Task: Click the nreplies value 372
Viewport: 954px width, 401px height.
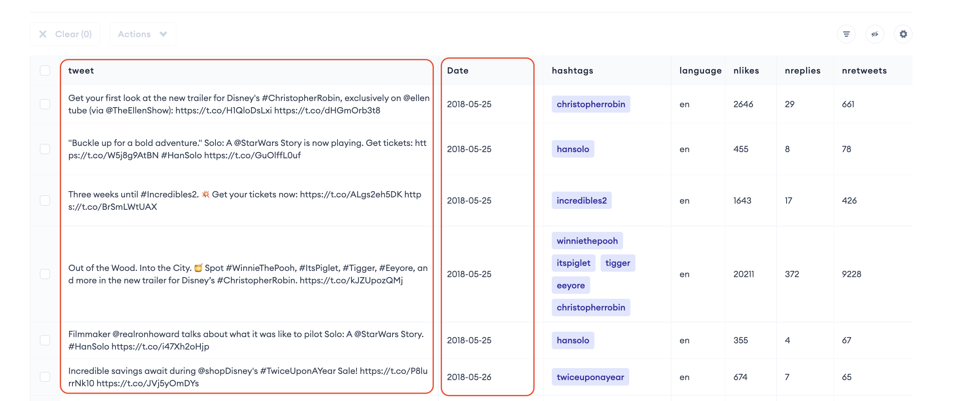Action: point(792,274)
